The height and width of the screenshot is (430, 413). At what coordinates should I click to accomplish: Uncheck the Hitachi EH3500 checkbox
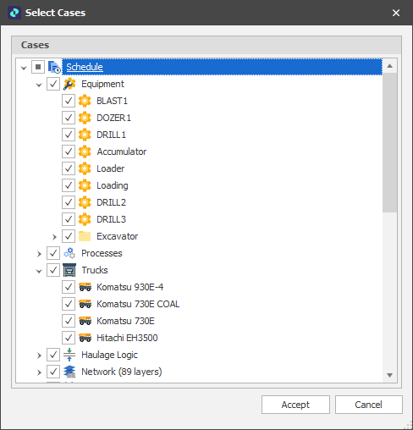point(69,338)
